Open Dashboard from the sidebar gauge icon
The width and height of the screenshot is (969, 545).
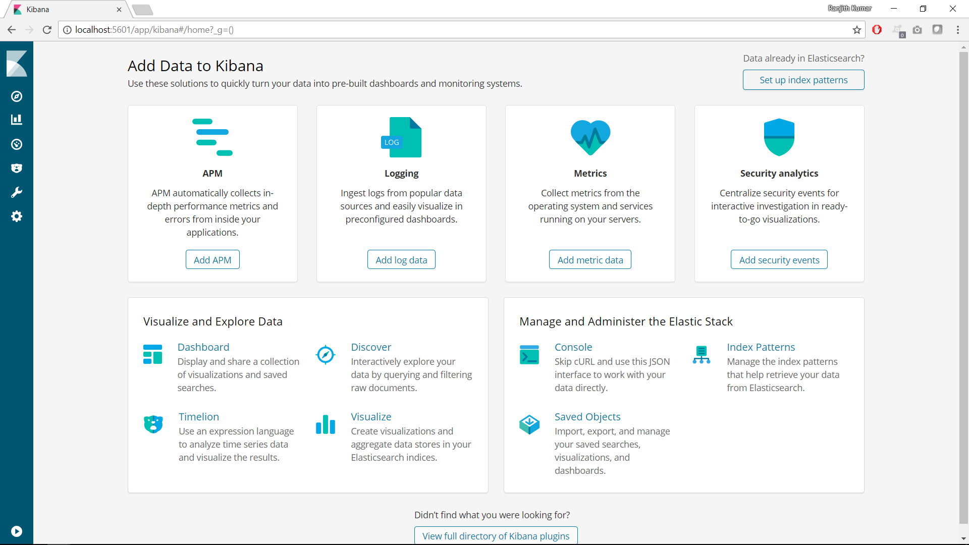(17, 144)
